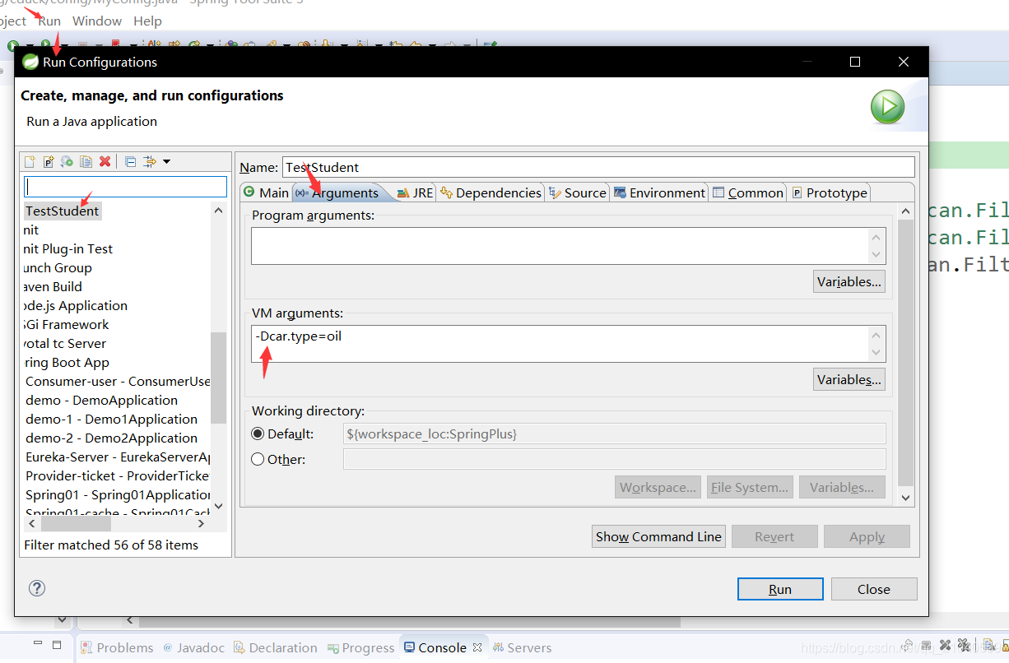
Task: Click the Arguments pane vertical scrollbar
Action: (905, 352)
